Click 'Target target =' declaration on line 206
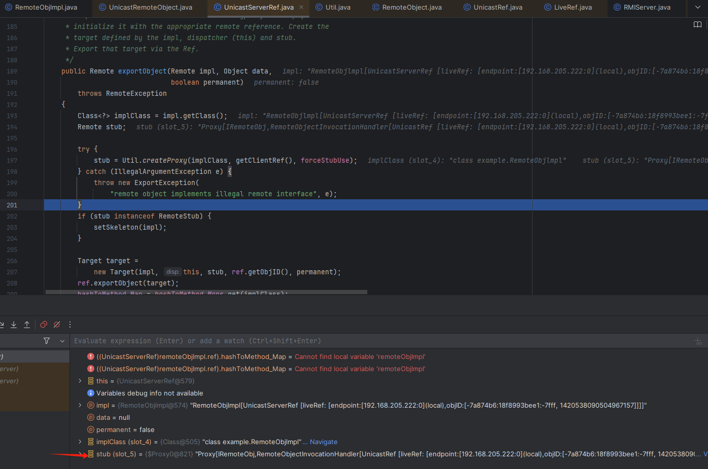 108,261
